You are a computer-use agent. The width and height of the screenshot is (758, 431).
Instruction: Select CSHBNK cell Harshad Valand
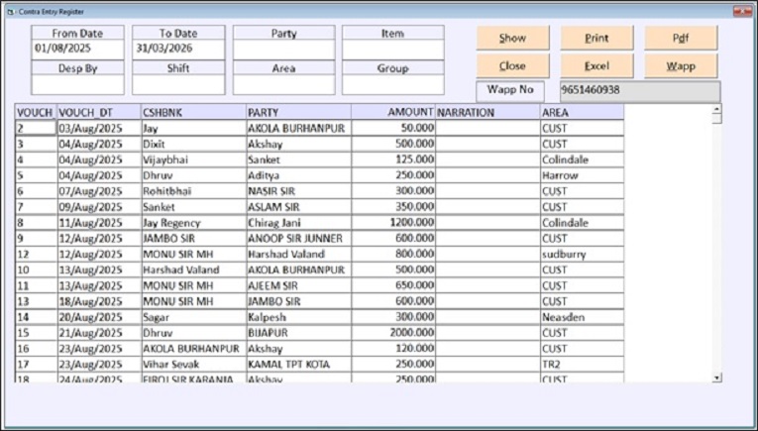coord(193,269)
